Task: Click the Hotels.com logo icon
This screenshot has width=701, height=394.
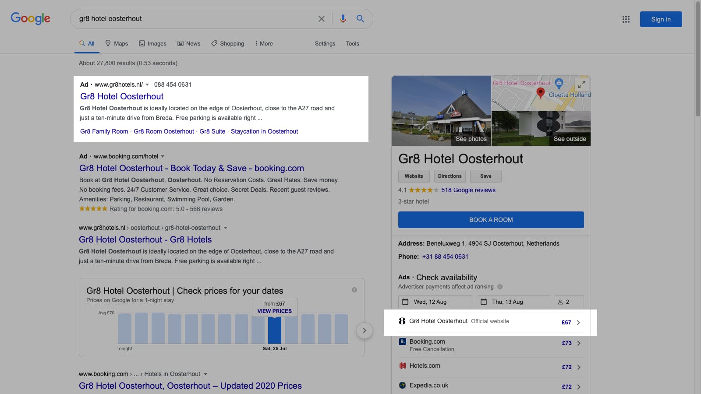Action: click(x=403, y=366)
